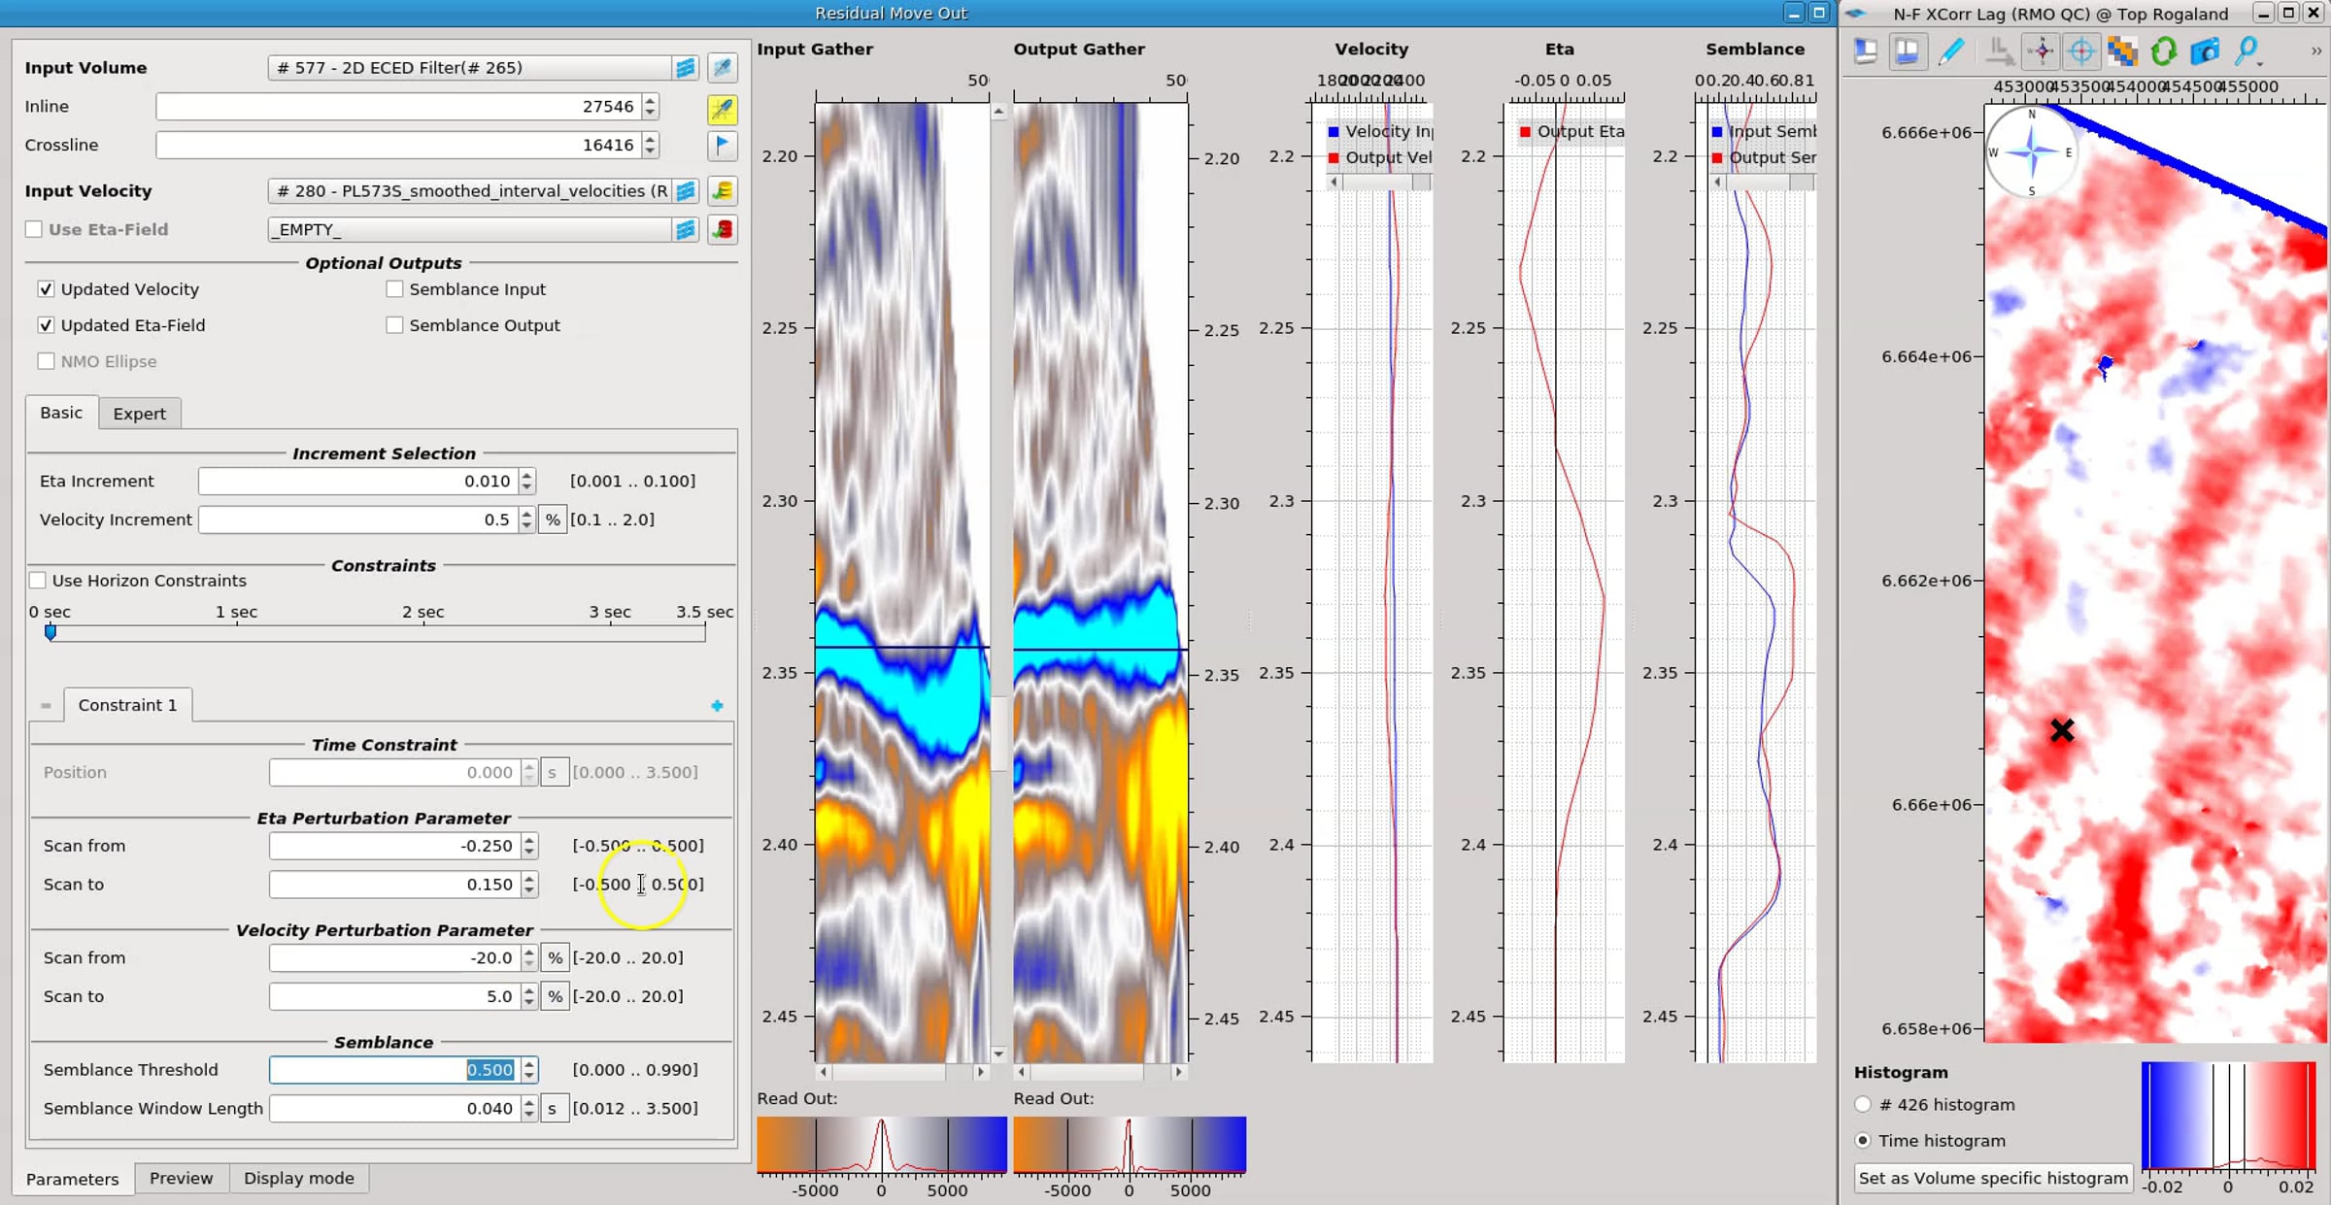Select the # 426 histogram radio button
Viewport: 2331px width, 1205px height.
1863,1105
